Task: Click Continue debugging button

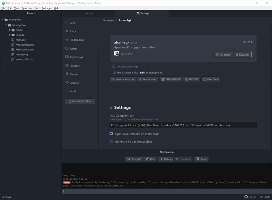Action: click(x=183, y=159)
